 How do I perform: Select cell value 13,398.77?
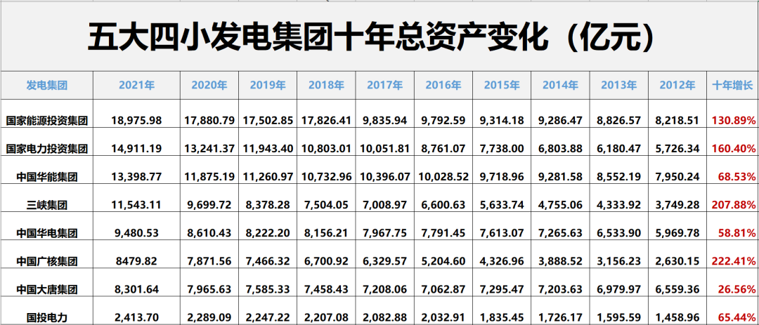[x=136, y=176]
